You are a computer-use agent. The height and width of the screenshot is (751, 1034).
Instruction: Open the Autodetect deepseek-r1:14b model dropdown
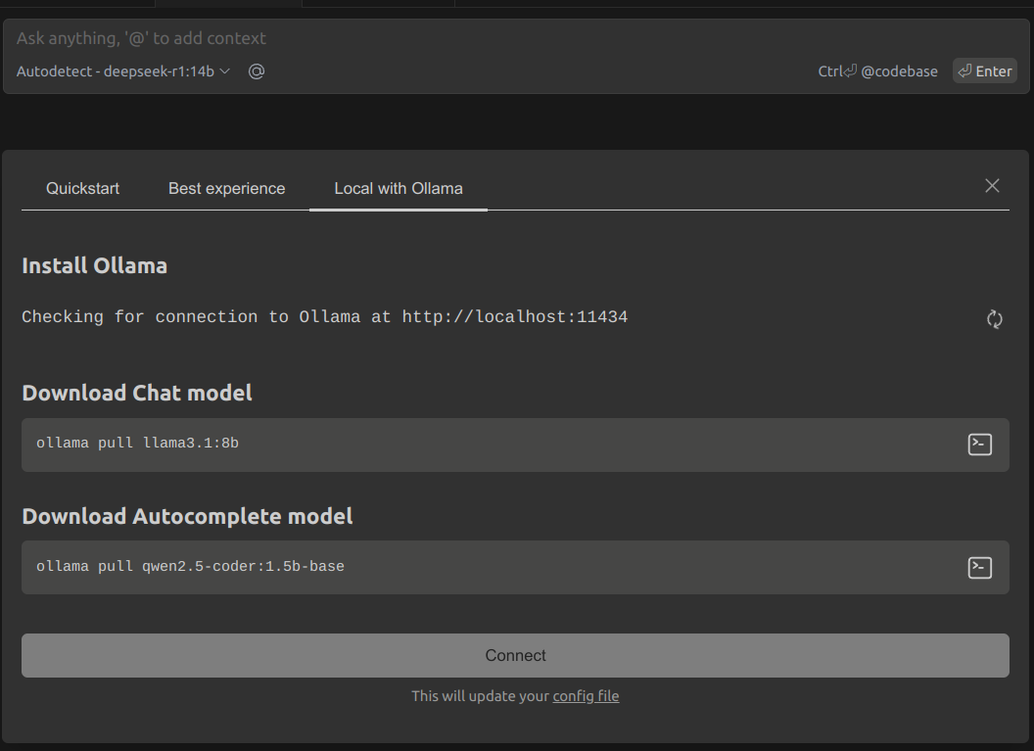[123, 71]
